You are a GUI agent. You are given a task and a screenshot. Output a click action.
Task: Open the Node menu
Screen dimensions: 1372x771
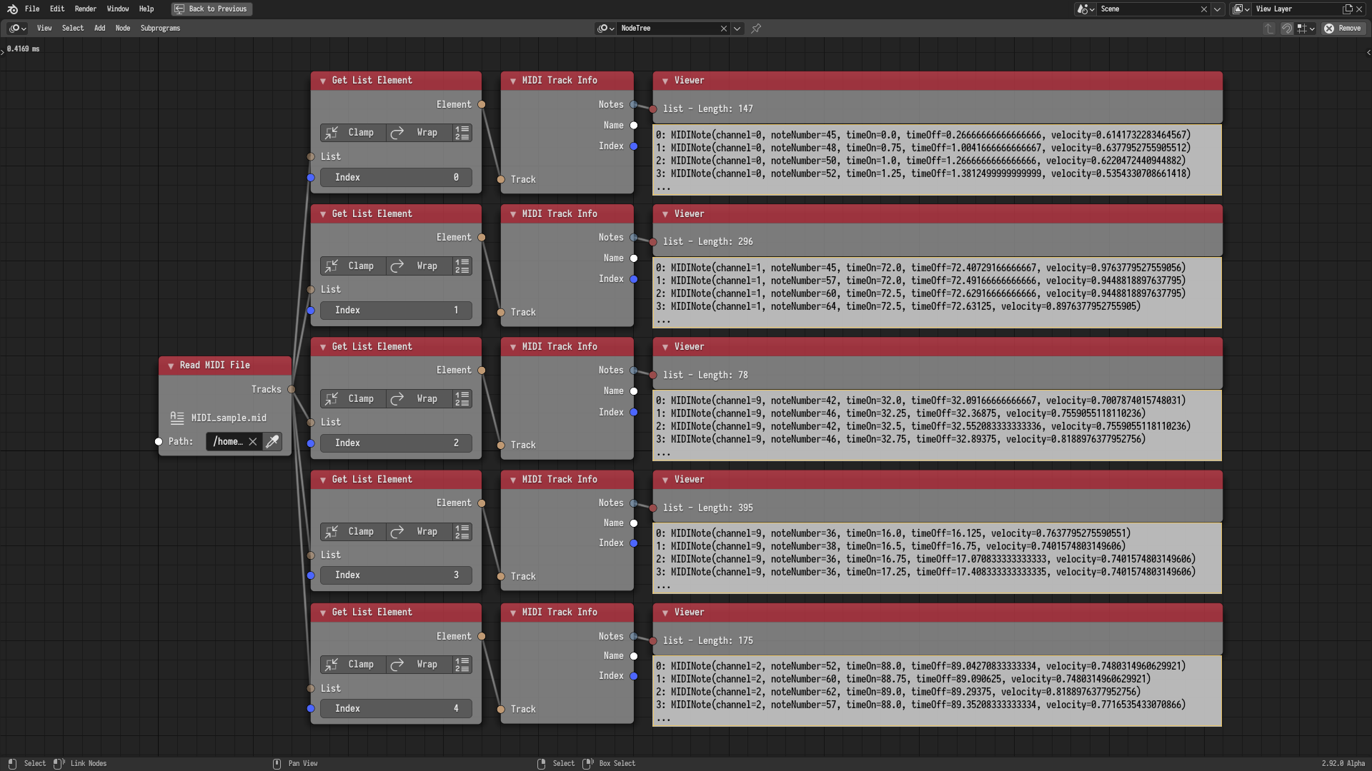pos(123,29)
